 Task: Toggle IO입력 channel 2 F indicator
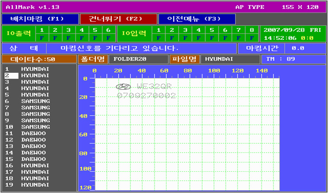(x=172, y=38)
